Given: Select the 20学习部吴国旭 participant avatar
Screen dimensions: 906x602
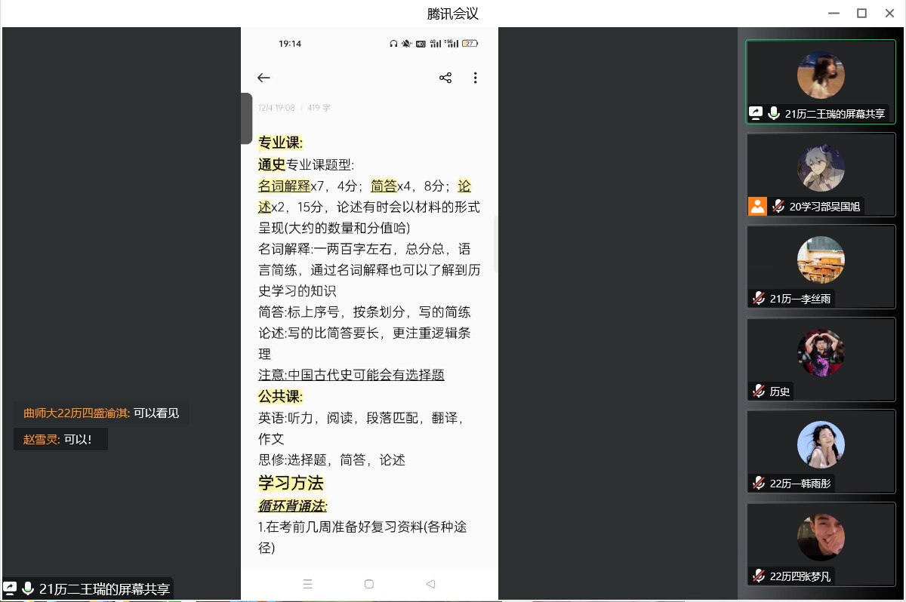Looking at the screenshot, I should [x=821, y=167].
